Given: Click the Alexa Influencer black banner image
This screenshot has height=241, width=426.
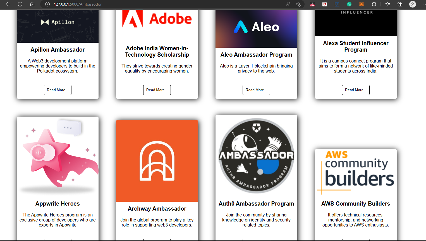Looking at the screenshot, I should pyautogui.click(x=356, y=23).
